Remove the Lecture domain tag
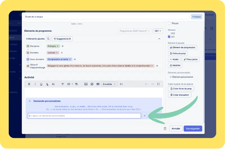This screenshot has height=157, width=225. tap(57, 53)
